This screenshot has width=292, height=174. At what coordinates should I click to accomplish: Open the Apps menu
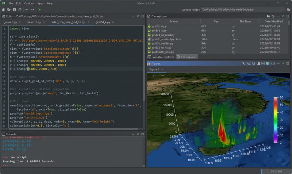[x=41, y=3]
